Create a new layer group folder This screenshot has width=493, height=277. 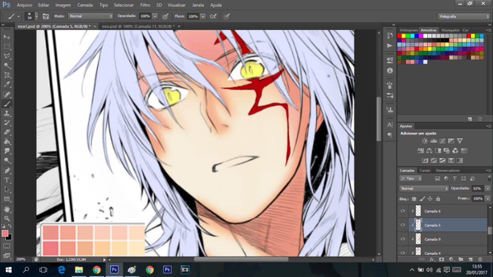[x=461, y=259]
